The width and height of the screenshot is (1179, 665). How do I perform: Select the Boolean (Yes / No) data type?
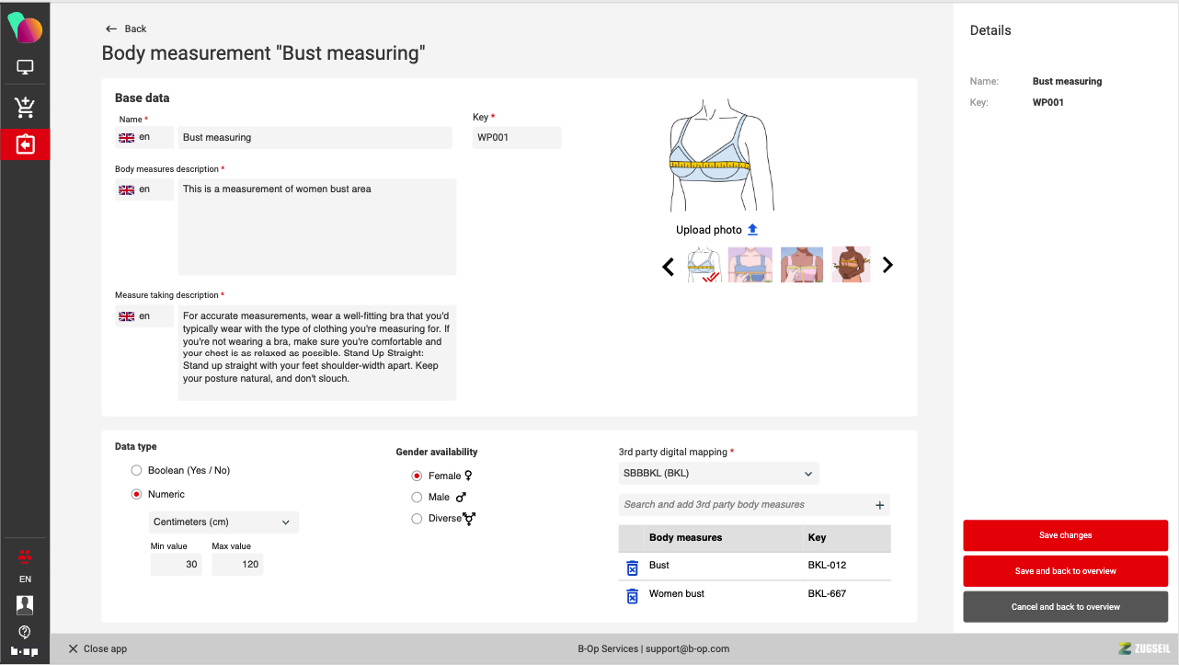(136, 471)
